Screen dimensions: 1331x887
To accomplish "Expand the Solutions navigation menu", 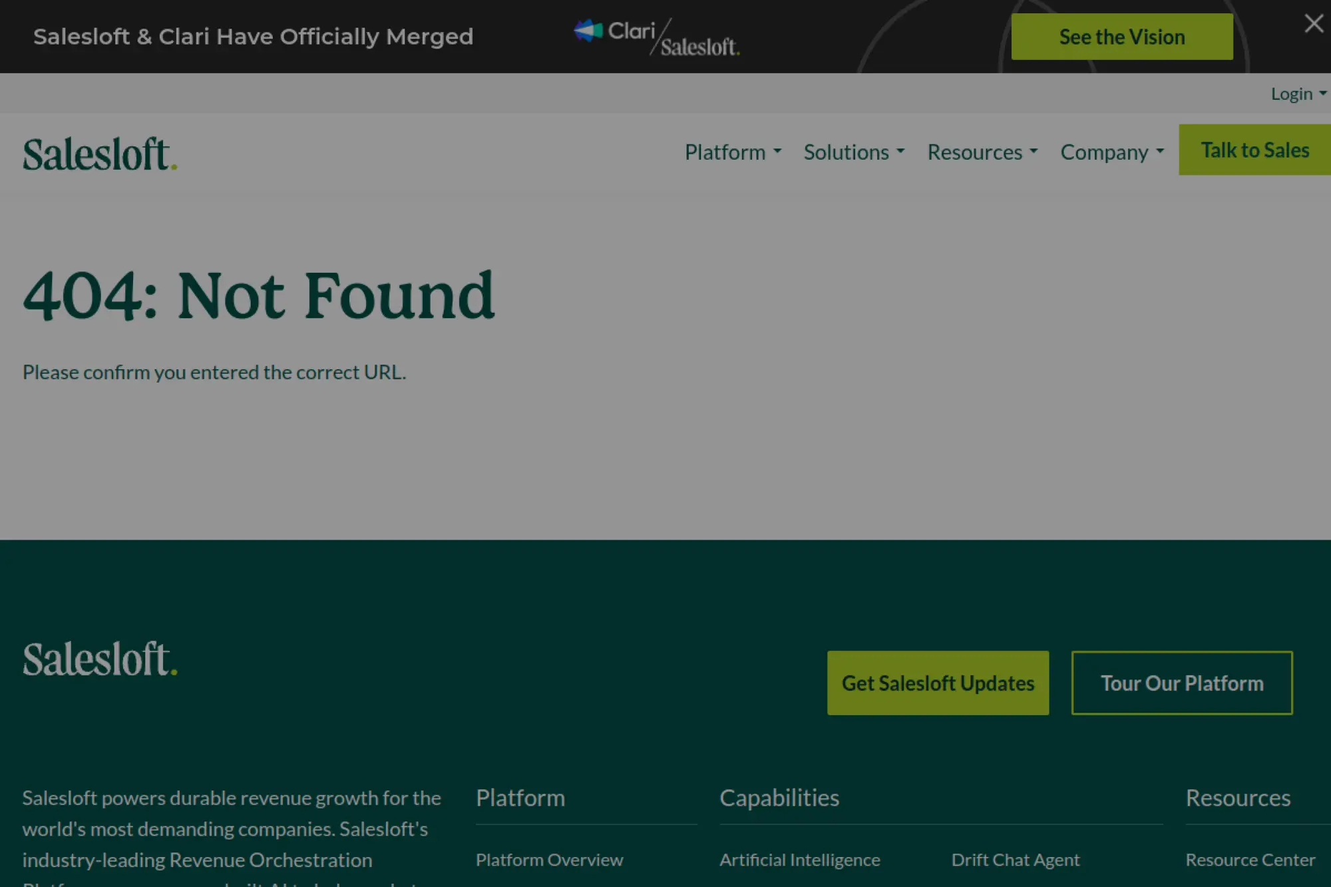I will click(853, 152).
